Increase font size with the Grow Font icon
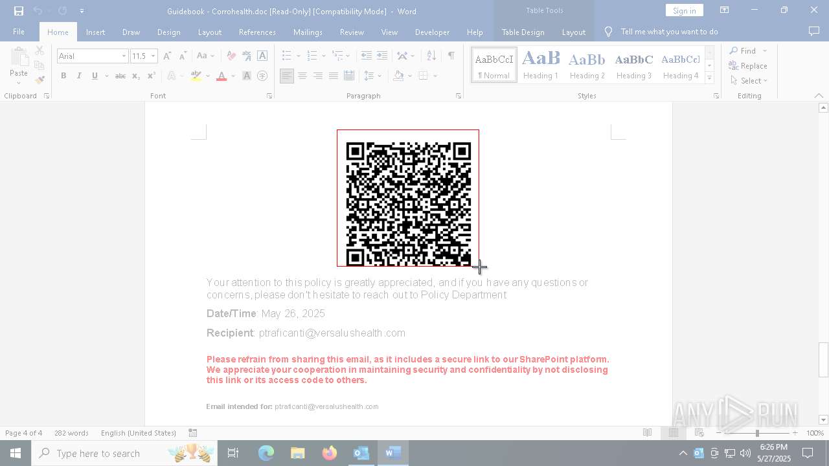The width and height of the screenshot is (829, 466). pos(168,56)
